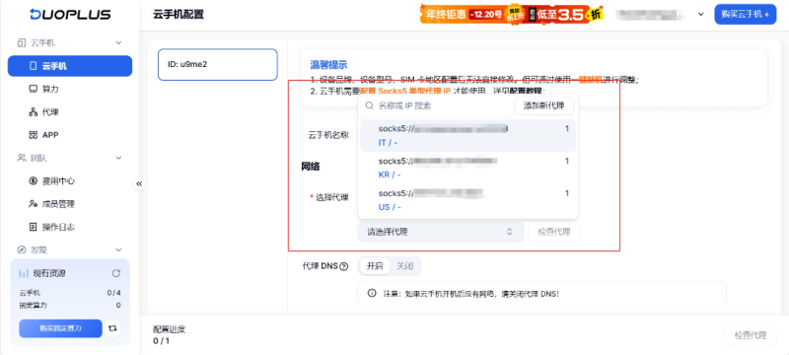
Task: Collapse the 云手机 sidebar group
Action: pyautogui.click(x=118, y=43)
